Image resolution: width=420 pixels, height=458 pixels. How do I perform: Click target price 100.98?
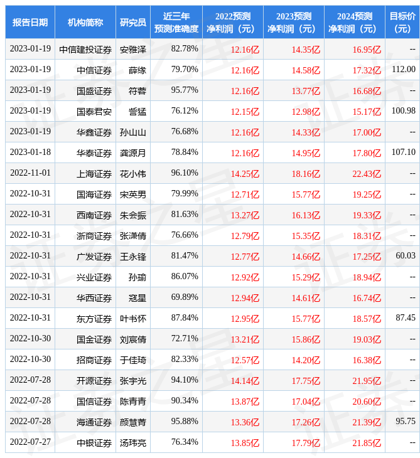[403, 110]
